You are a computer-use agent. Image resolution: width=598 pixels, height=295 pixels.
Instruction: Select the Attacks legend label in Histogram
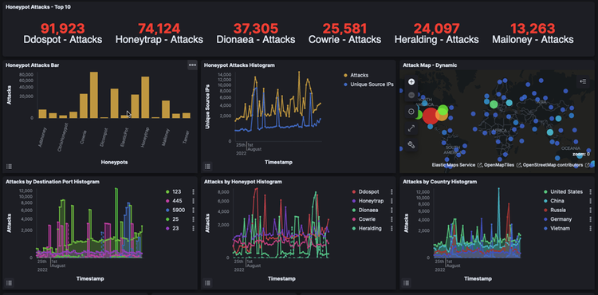pyautogui.click(x=360, y=76)
